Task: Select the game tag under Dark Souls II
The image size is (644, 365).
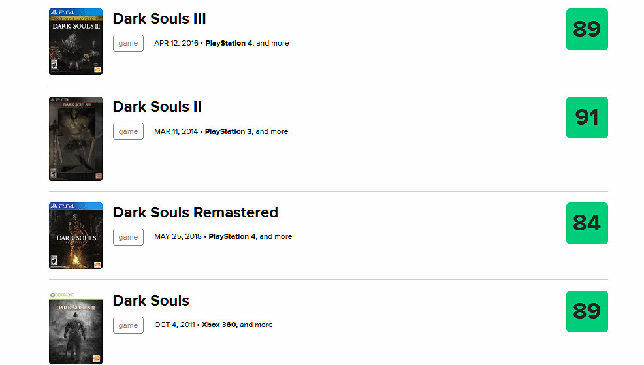Action: click(x=128, y=131)
